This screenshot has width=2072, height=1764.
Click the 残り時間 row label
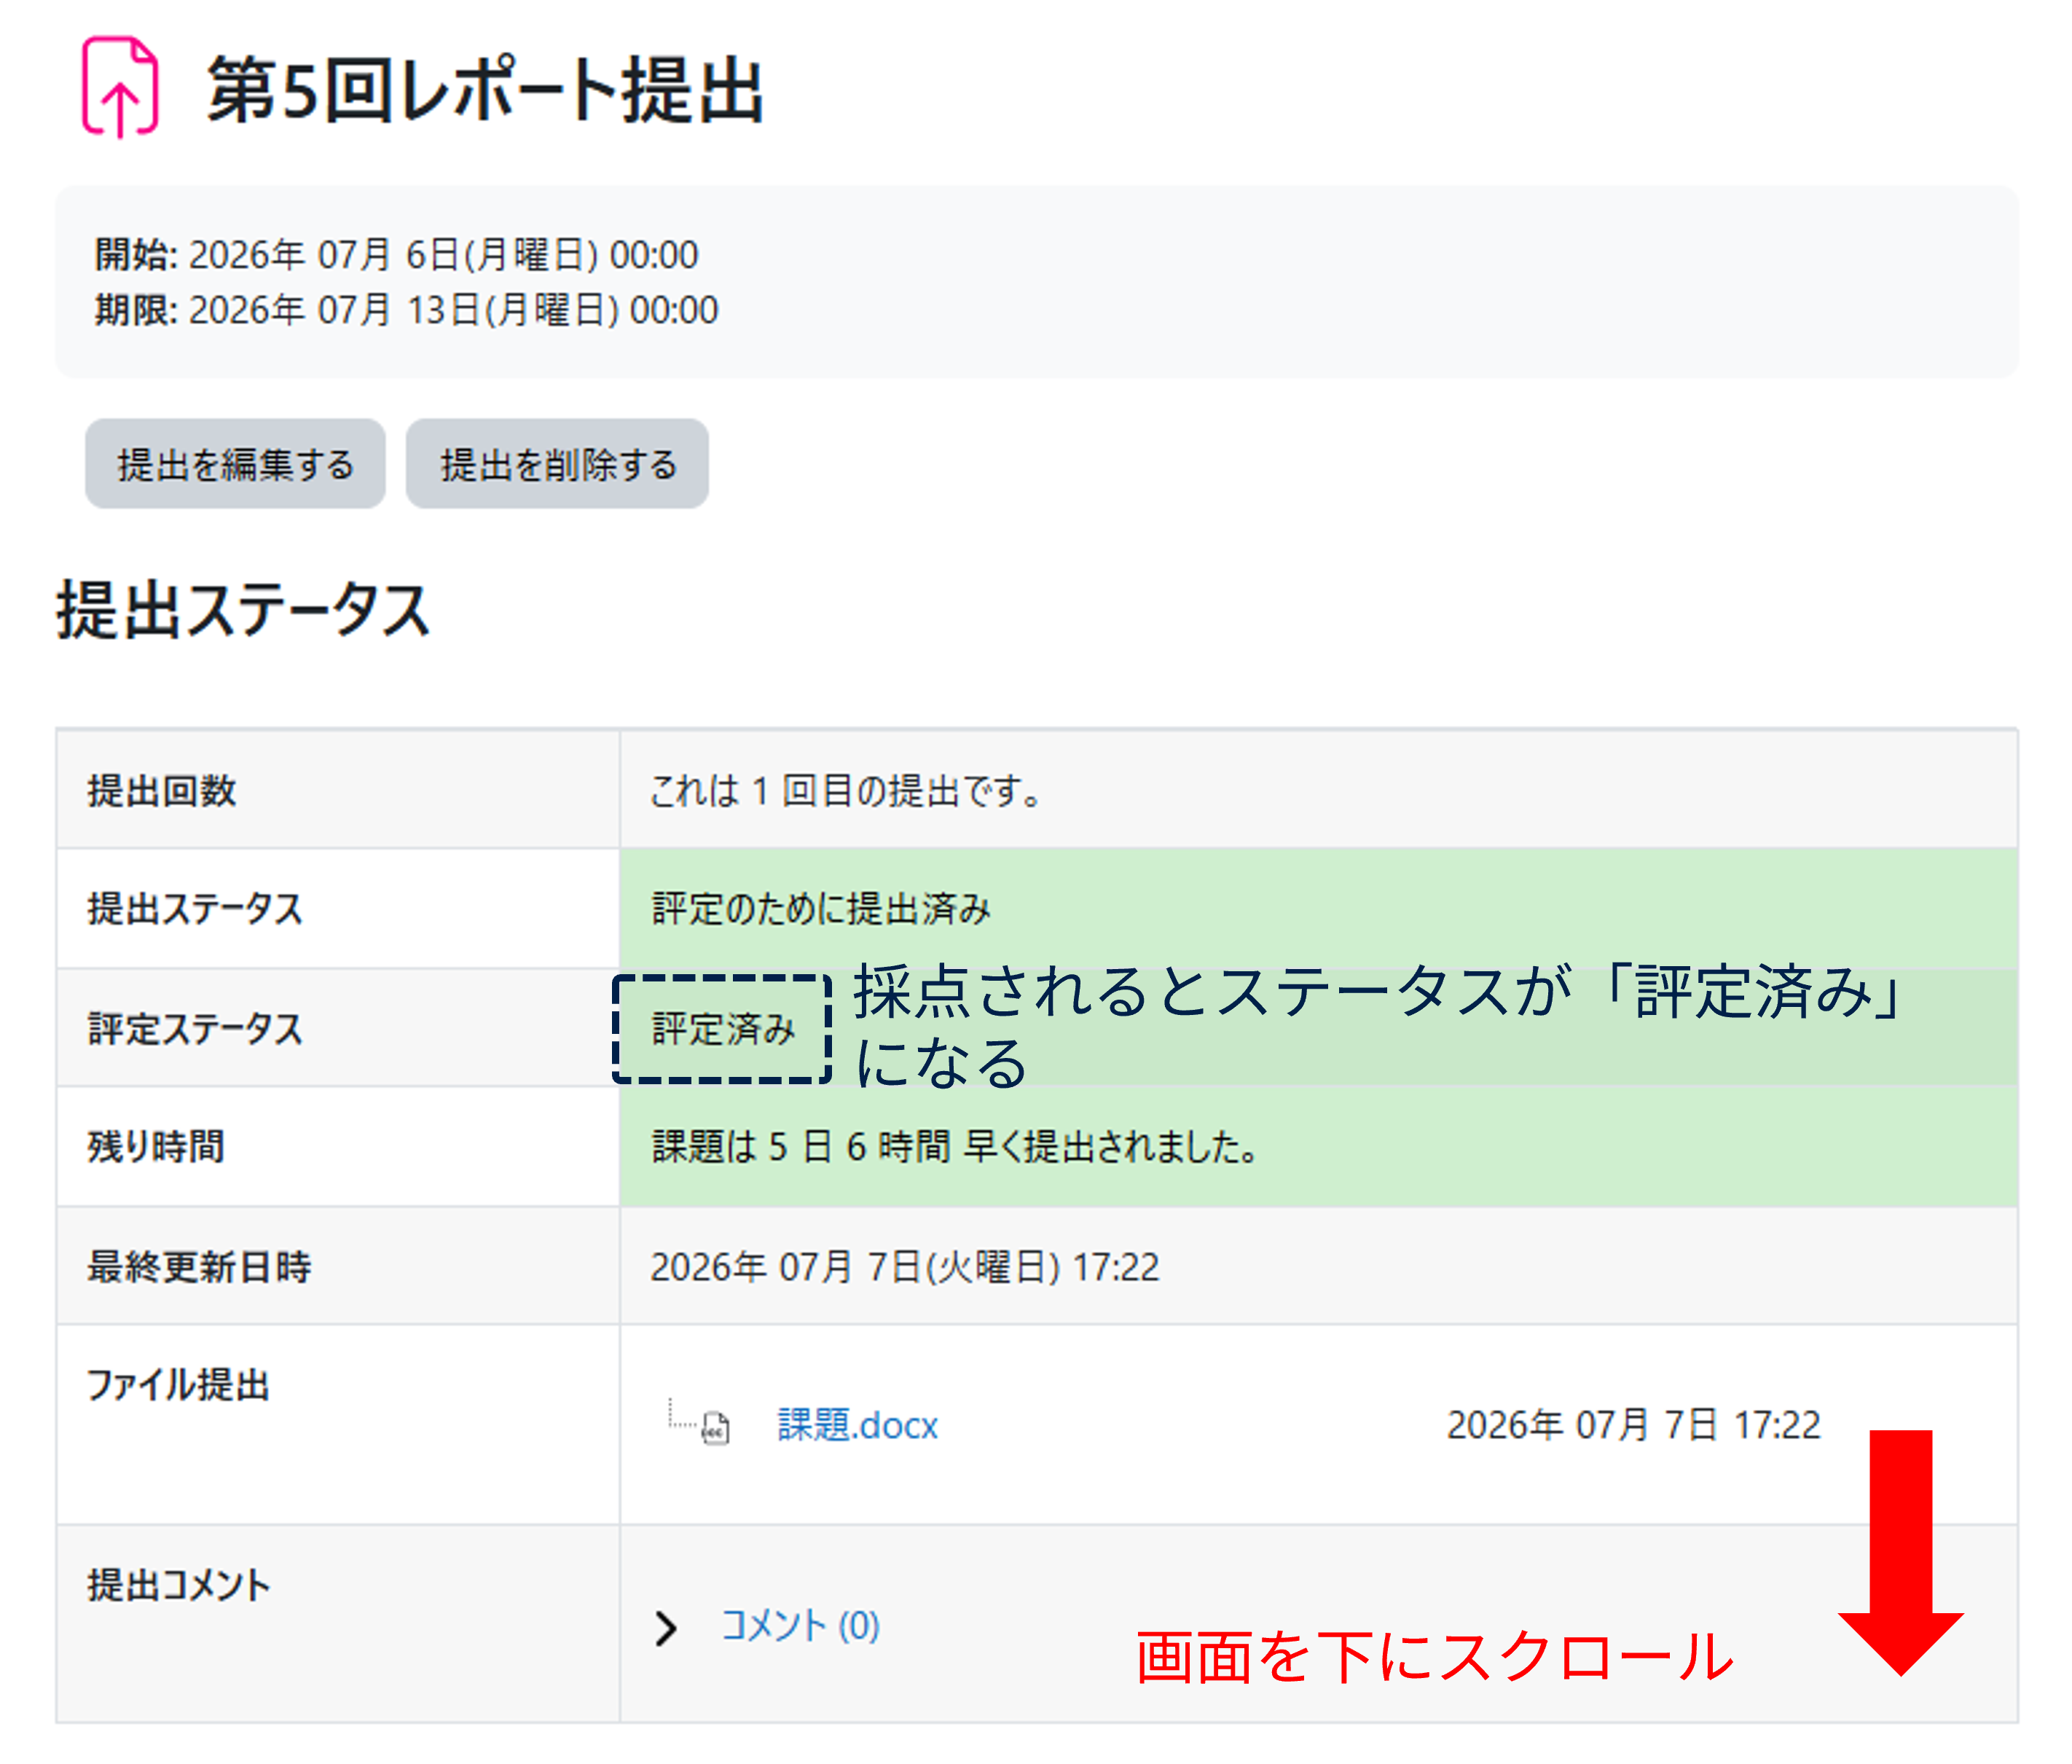(155, 1146)
